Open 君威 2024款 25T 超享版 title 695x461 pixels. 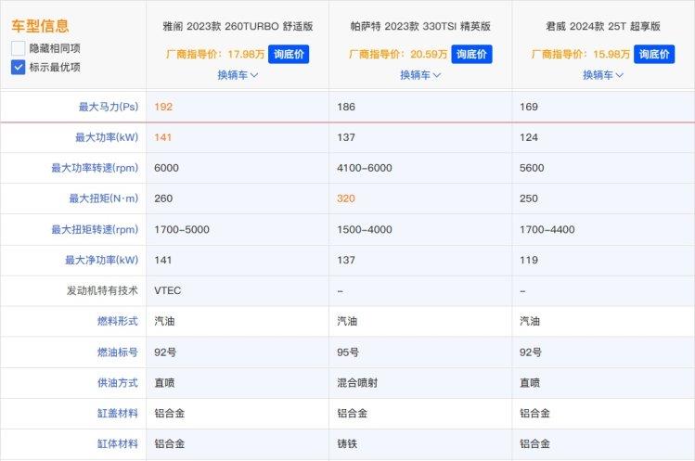point(603,26)
